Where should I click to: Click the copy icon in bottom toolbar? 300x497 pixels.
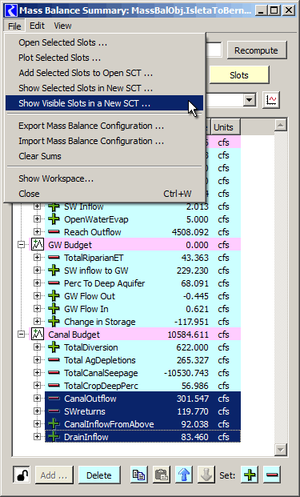pyautogui.click(x=138, y=475)
